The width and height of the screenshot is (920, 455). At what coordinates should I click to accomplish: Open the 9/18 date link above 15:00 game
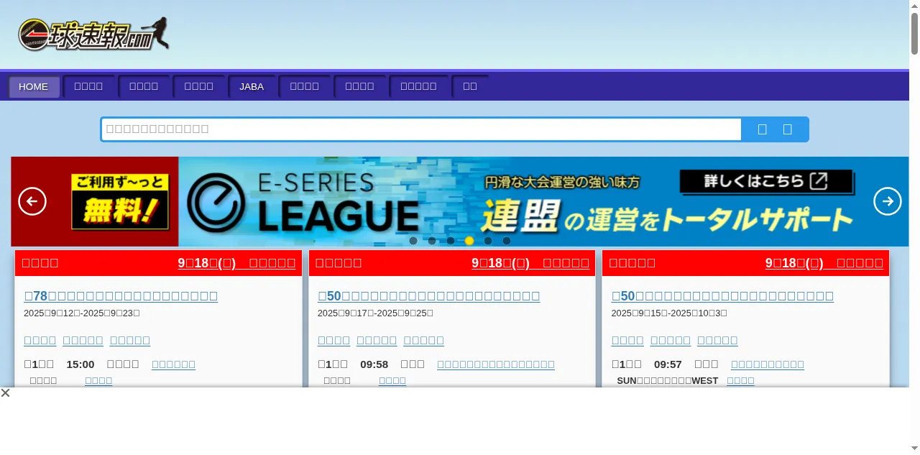pyautogui.click(x=236, y=263)
